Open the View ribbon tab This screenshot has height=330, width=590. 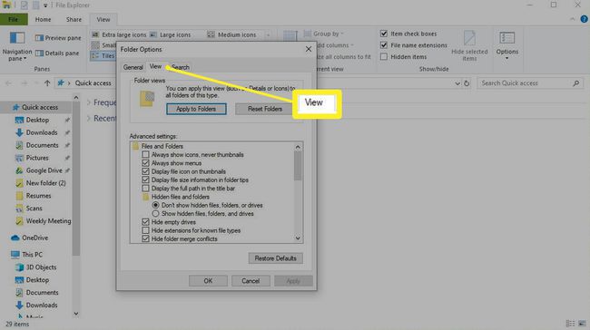click(x=103, y=20)
